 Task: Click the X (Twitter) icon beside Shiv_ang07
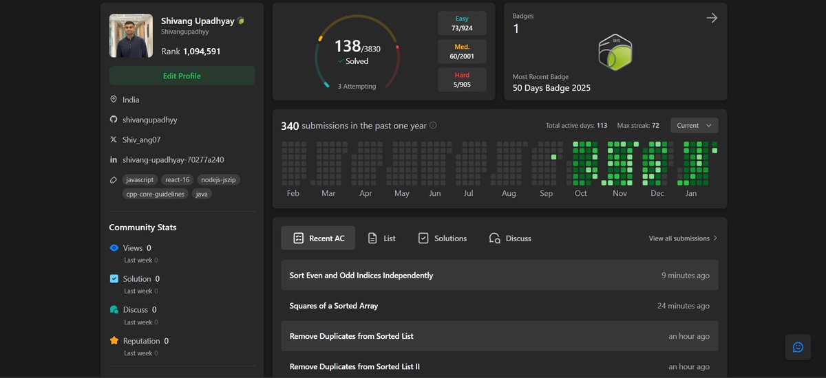click(x=114, y=140)
